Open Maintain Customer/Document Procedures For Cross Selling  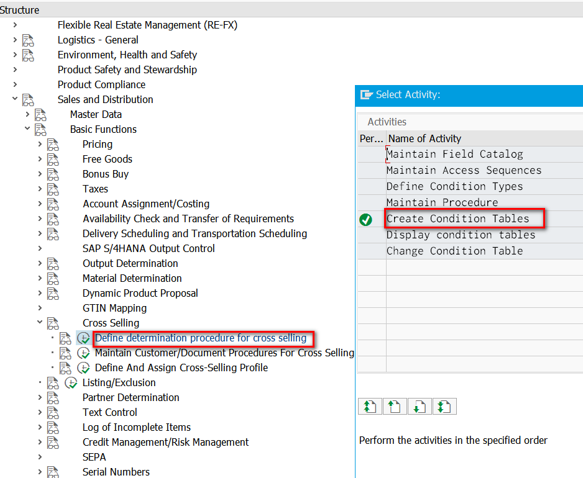point(224,353)
